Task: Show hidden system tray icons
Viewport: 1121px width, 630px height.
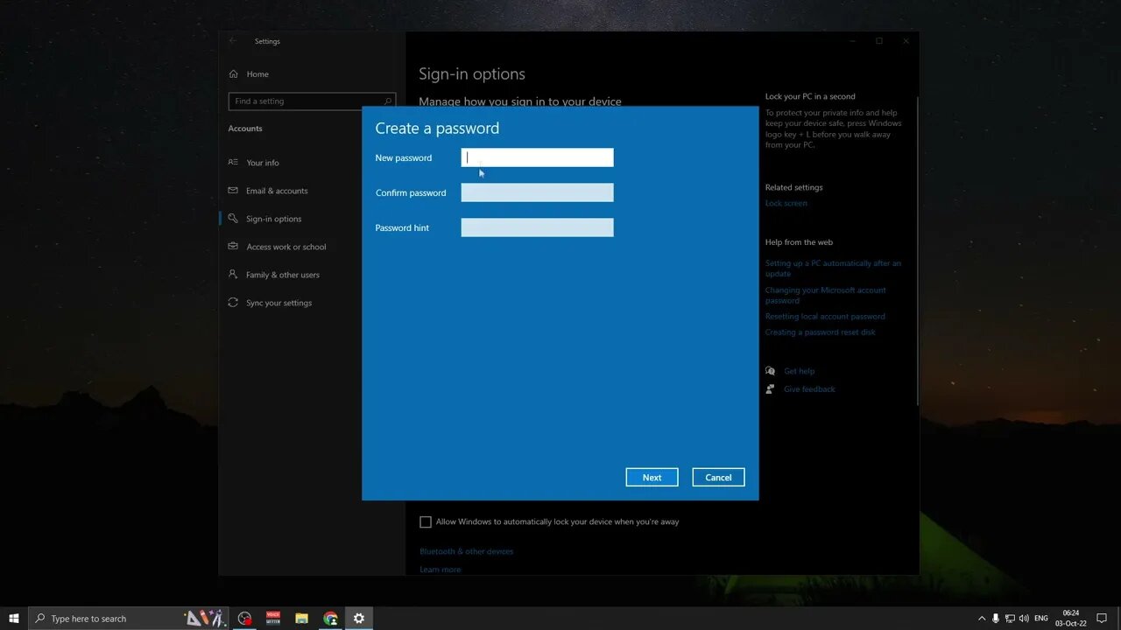Action: (x=982, y=619)
